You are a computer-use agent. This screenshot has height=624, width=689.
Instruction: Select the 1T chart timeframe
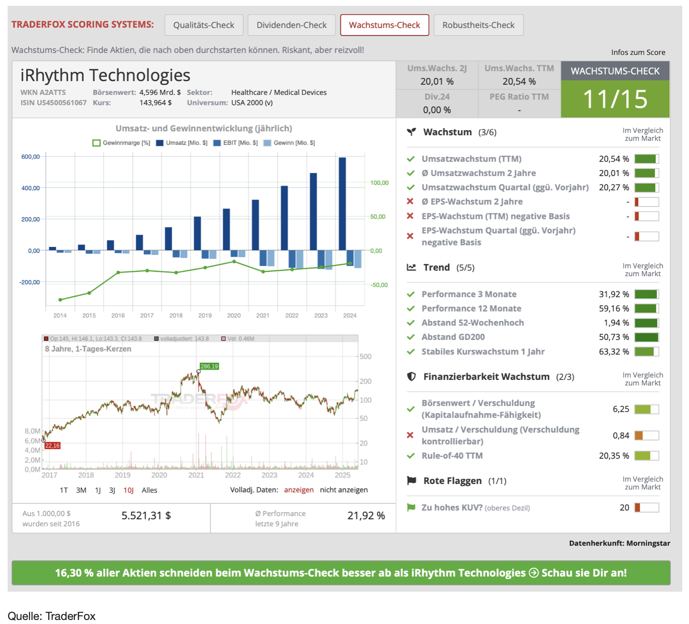pos(64,490)
